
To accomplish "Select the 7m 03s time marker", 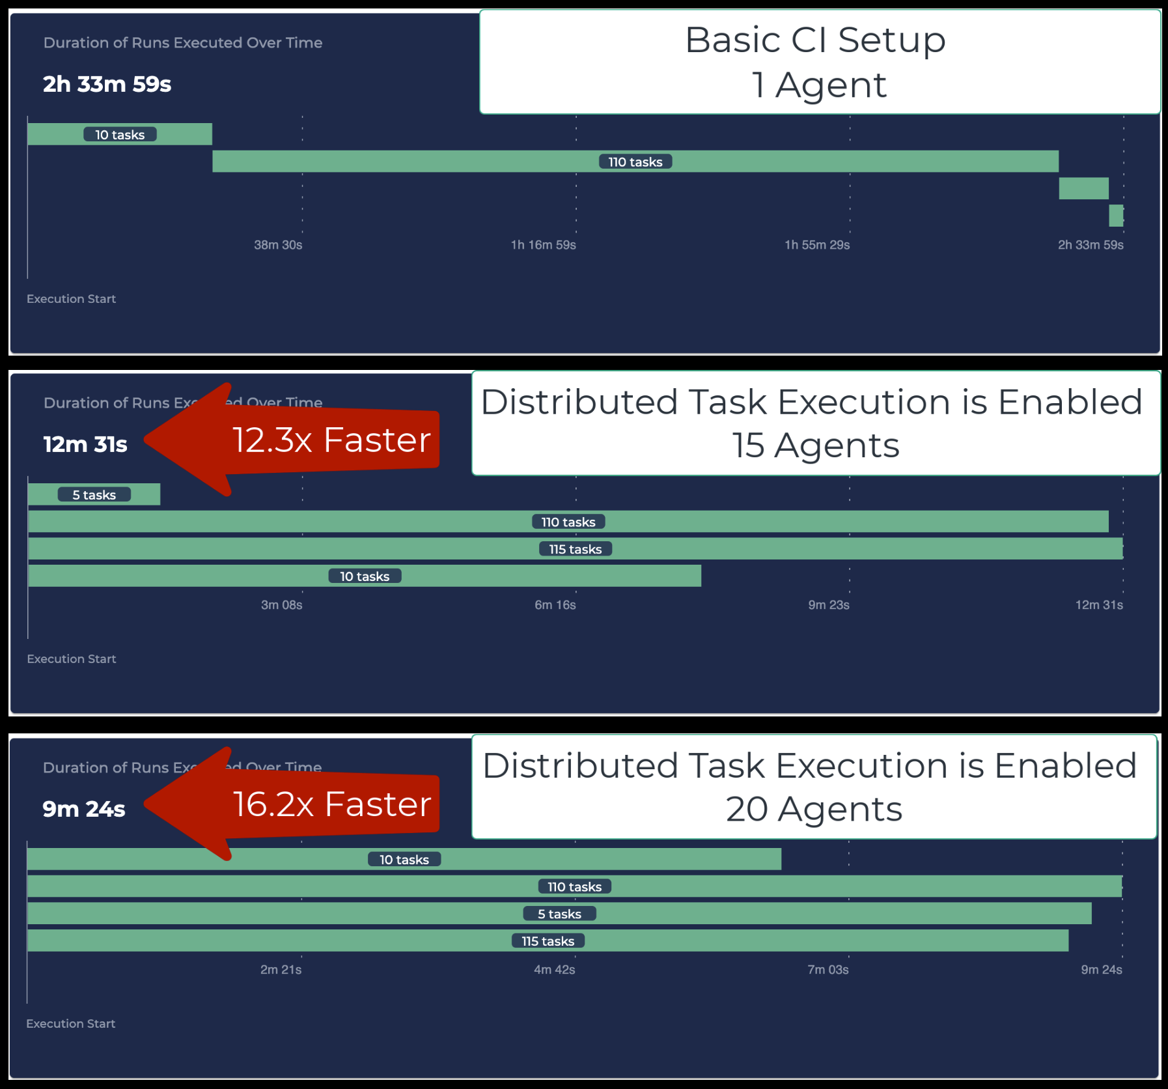I will pos(827,970).
